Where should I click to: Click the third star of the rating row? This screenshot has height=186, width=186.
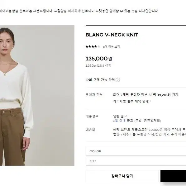point(93,46)
